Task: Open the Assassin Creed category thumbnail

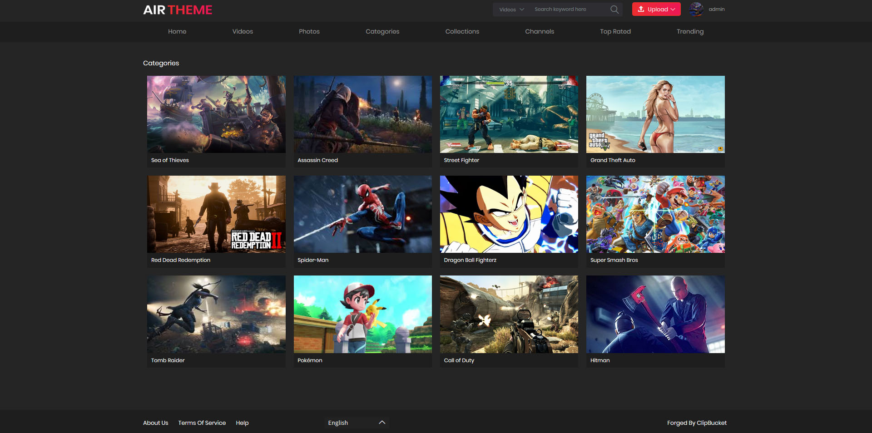Action: click(x=362, y=114)
